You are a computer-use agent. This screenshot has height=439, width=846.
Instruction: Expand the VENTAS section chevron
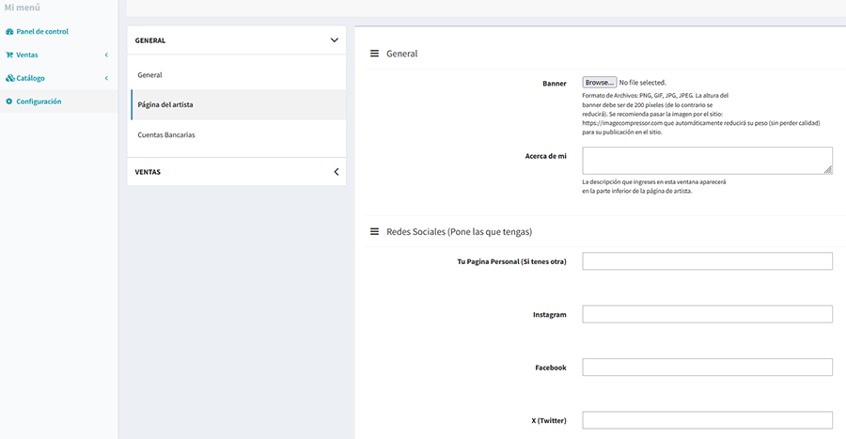coord(337,172)
